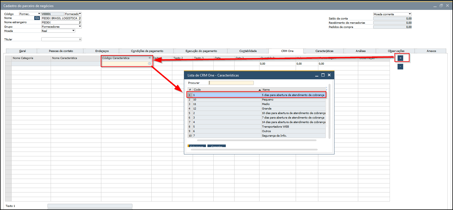This screenshot has height=210, width=453.
Task: Select the Segurança da Info. row
Action: [257, 135]
